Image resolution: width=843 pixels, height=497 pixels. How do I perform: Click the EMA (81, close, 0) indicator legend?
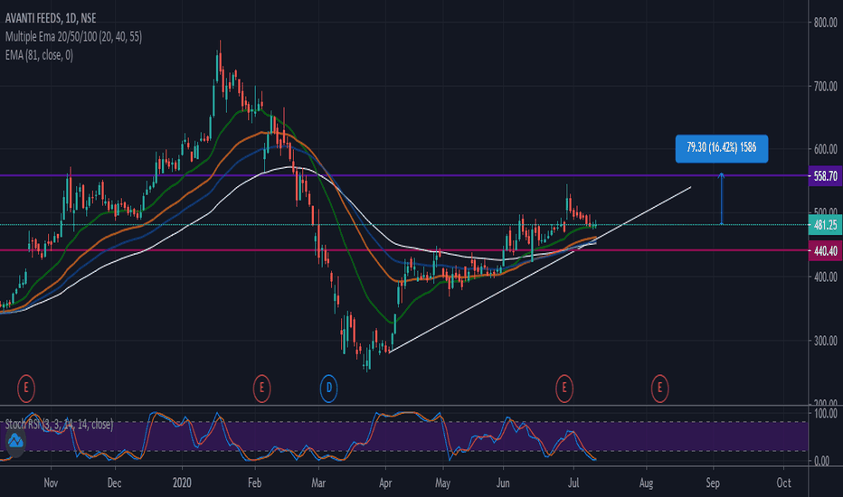point(39,55)
